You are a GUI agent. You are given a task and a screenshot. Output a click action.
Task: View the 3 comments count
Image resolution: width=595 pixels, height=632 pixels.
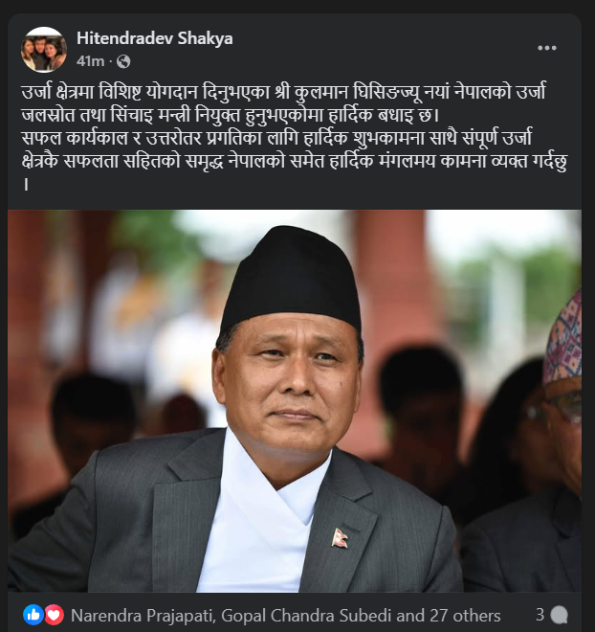coord(540,615)
